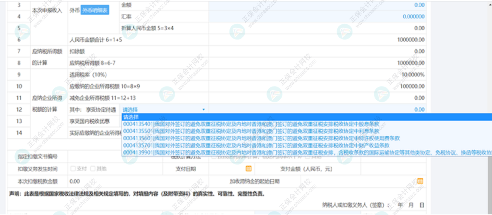Click the 扣缴义务发生时间 label

tap(38, 169)
